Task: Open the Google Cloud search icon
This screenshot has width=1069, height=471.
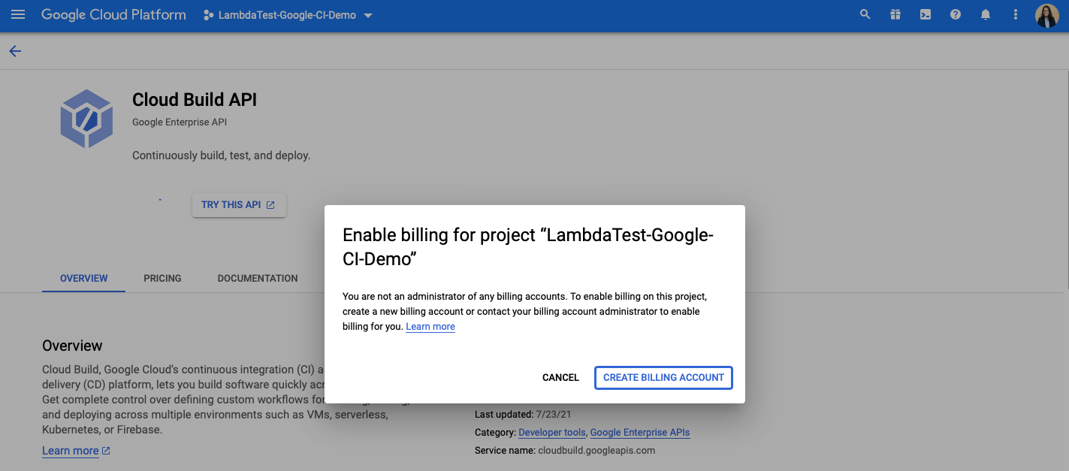Action: [x=865, y=14]
